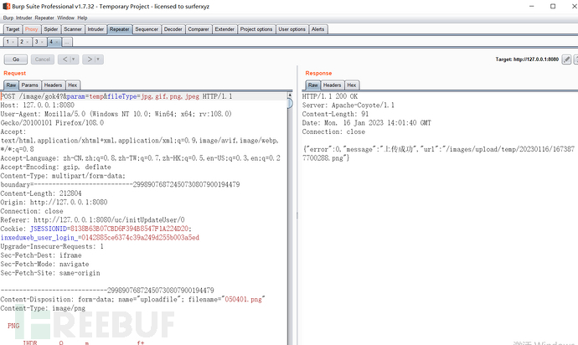Show the response Raw view
Screen dimensions: 578x345
(x=313, y=85)
